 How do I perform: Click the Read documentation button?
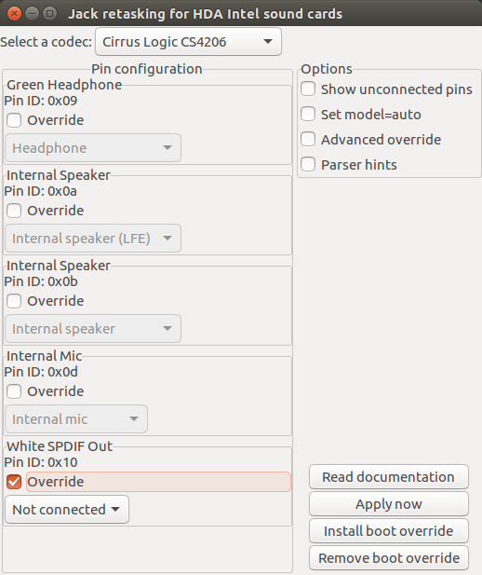389,477
